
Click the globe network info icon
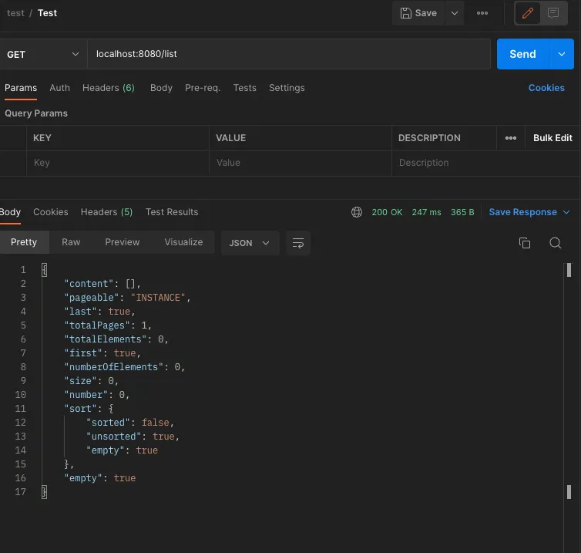[x=357, y=212]
